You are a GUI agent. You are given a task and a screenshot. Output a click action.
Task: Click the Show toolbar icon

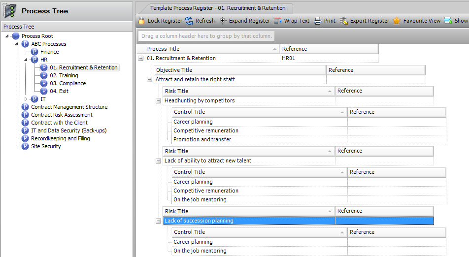448,21
